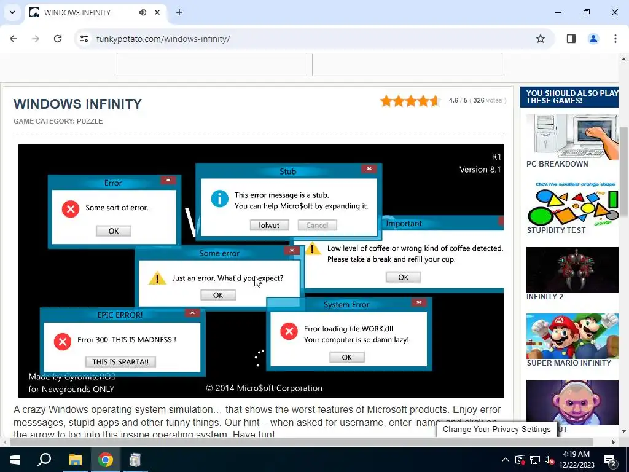Click the red X icon in EPIC ERROR dialog
629x472 pixels.
(x=63, y=342)
